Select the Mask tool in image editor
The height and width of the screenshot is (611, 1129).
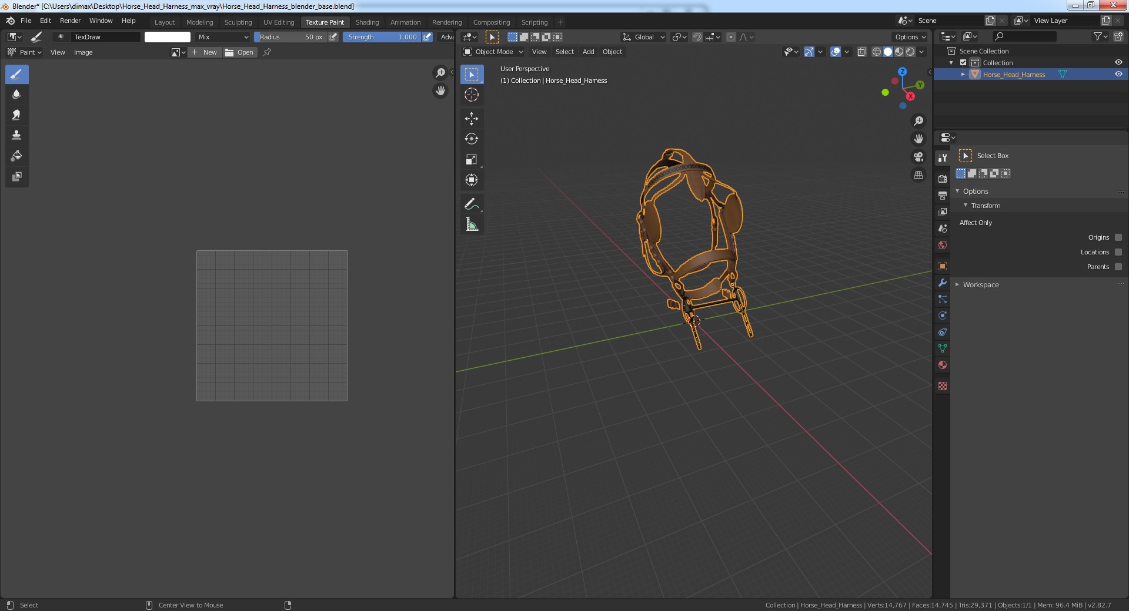pos(16,176)
